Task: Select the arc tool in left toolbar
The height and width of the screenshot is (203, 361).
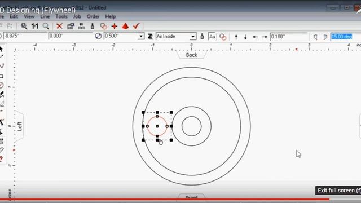Action: tap(2, 65)
